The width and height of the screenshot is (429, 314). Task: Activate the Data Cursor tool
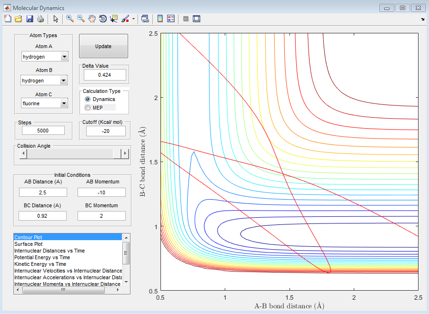click(x=114, y=19)
